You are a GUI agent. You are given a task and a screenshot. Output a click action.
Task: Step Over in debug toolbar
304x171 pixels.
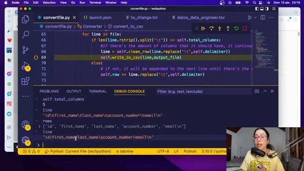[x=211, y=28]
